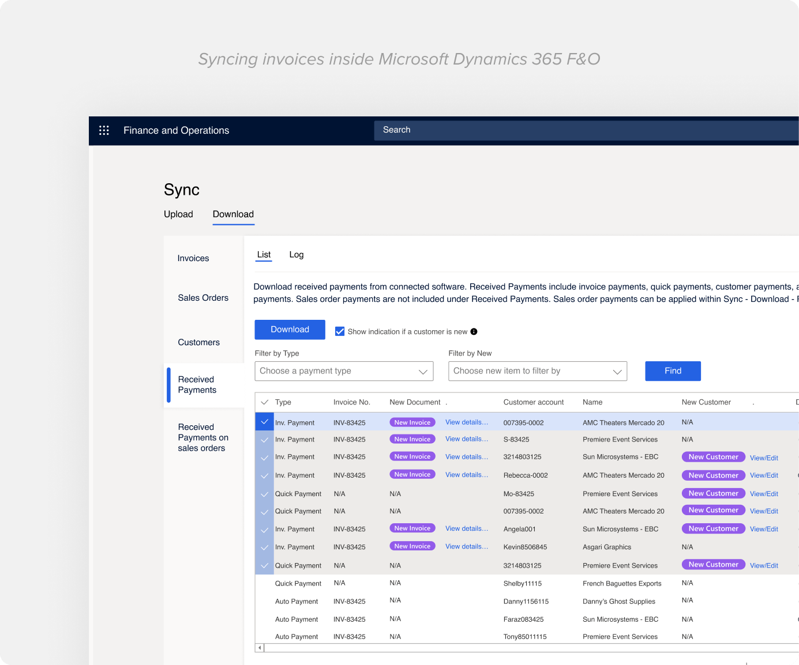Toggle the checkmark for S-83425 row

tap(264, 440)
